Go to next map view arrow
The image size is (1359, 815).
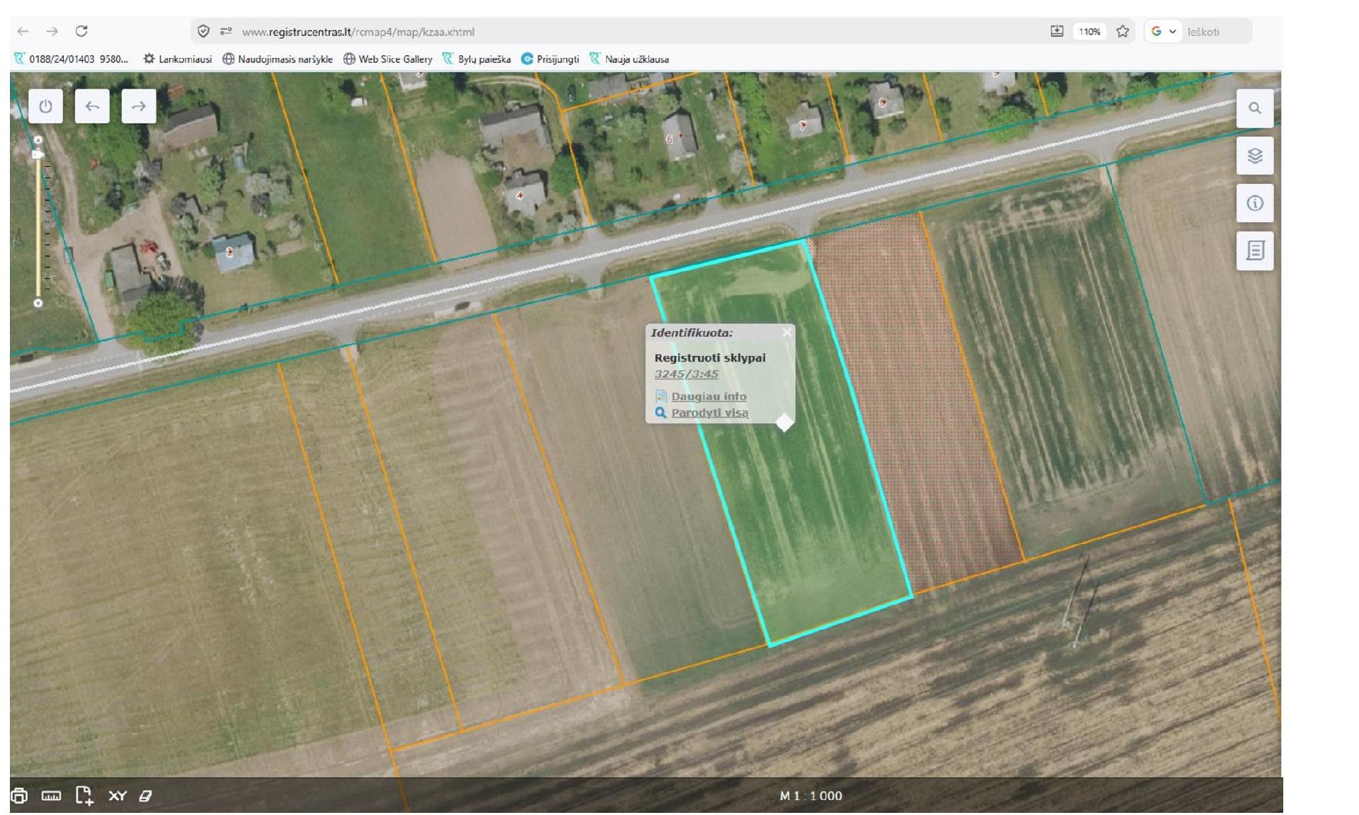pyautogui.click(x=139, y=106)
